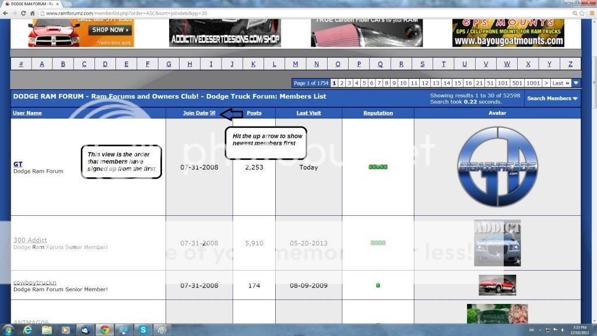The height and width of the screenshot is (336, 597).
Task: Click the browser forward arrow
Action: 15,13
